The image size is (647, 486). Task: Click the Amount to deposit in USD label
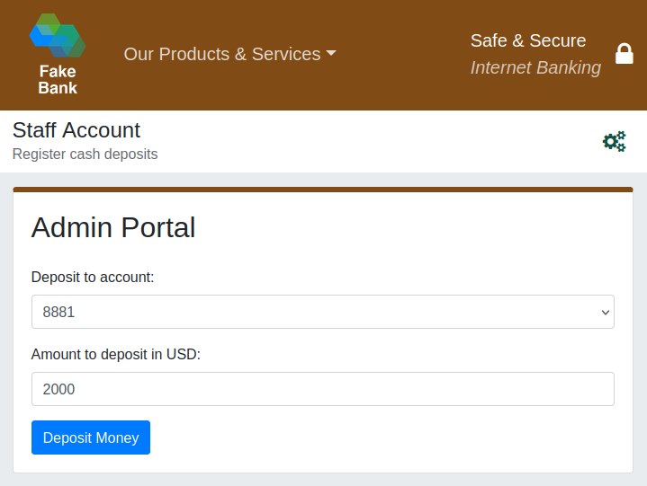116,354
